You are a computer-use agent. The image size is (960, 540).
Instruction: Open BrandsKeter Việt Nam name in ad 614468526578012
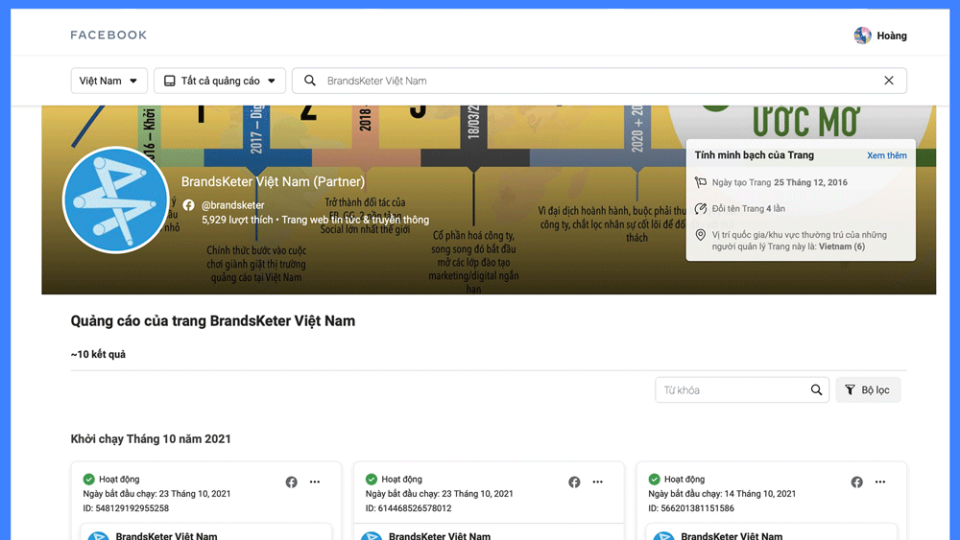click(440, 535)
